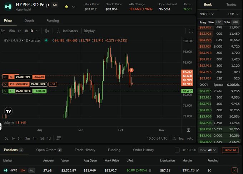The image size is (243, 174).
Task: Open the $0.001 price grouping dropdown
Action: [207, 14]
